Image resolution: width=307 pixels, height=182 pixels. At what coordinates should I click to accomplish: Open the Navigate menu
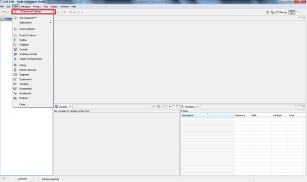[26, 6]
